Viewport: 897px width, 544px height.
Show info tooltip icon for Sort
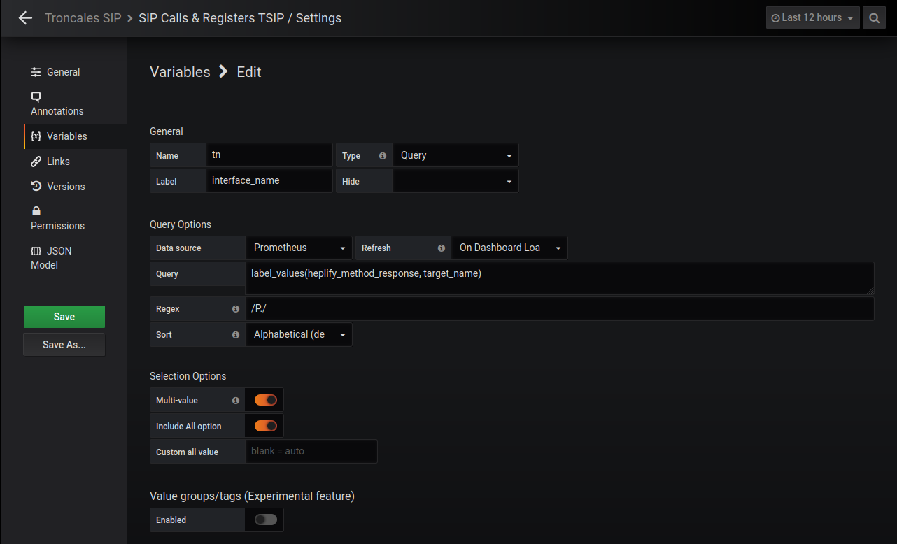[x=236, y=335]
